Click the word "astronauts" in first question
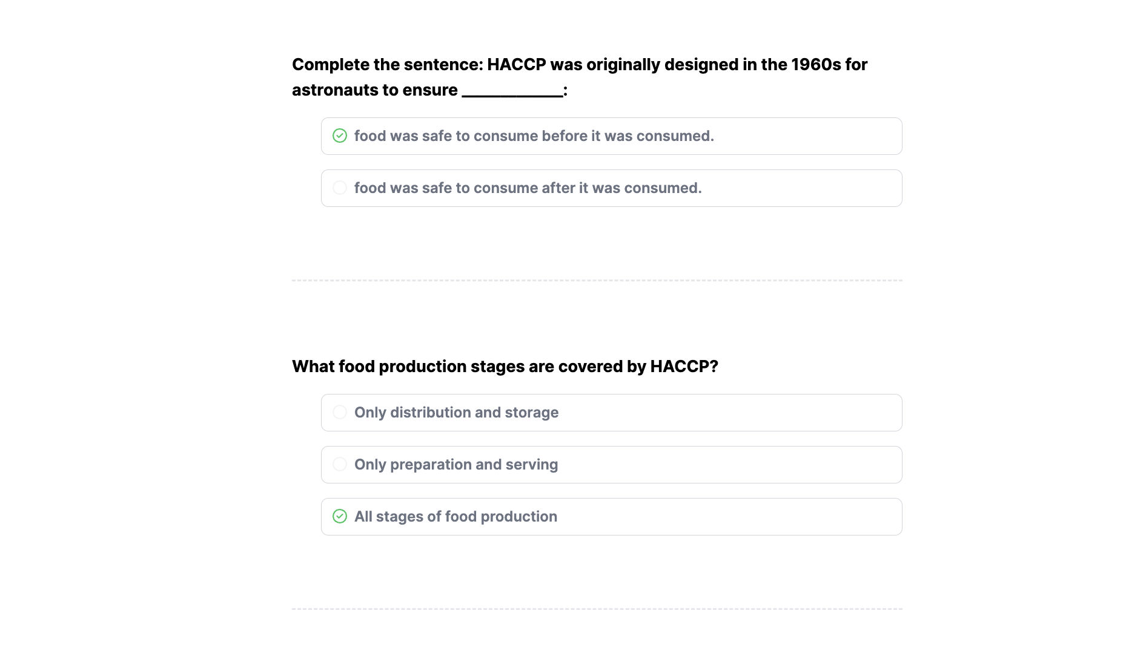The width and height of the screenshot is (1146, 645). click(334, 90)
